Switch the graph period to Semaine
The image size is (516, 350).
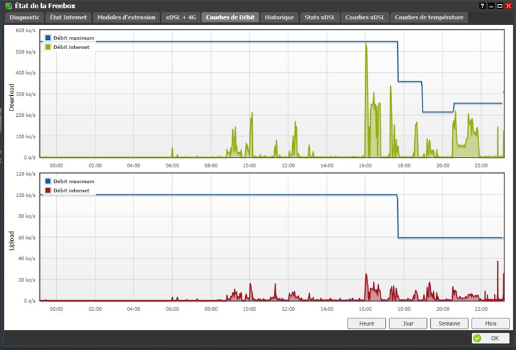coord(449,324)
